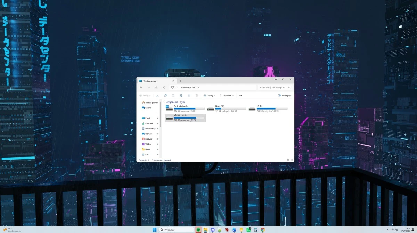Image resolution: width=417 pixels, height=233 pixels.
Task: Open Obrazy in sidebar
Action: coord(147,134)
